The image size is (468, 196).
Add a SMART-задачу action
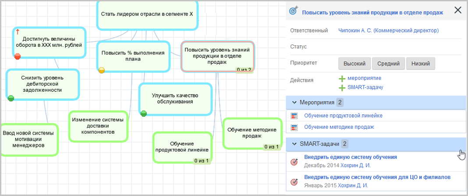(x=365, y=87)
